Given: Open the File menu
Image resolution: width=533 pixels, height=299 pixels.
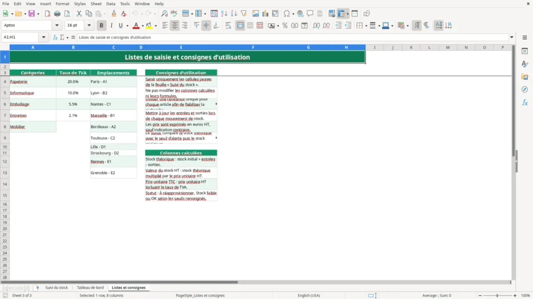Looking at the screenshot, I should (6, 4).
